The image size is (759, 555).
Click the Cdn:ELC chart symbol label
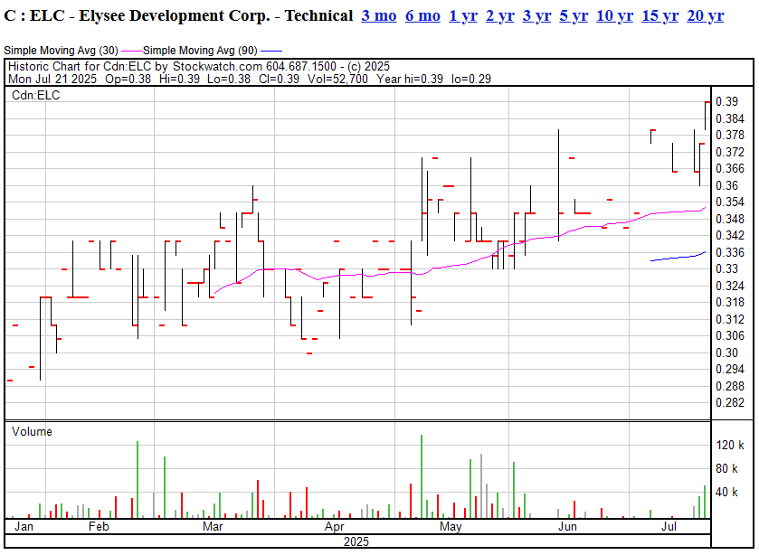[36, 95]
